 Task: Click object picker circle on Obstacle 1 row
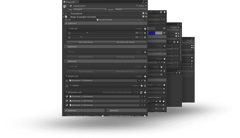click(x=142, y=96)
